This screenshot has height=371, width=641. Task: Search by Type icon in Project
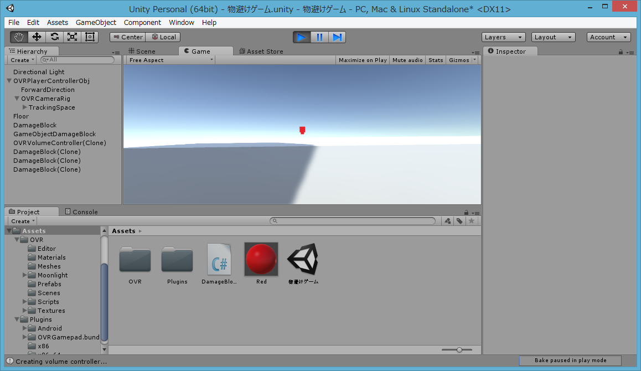(x=448, y=221)
